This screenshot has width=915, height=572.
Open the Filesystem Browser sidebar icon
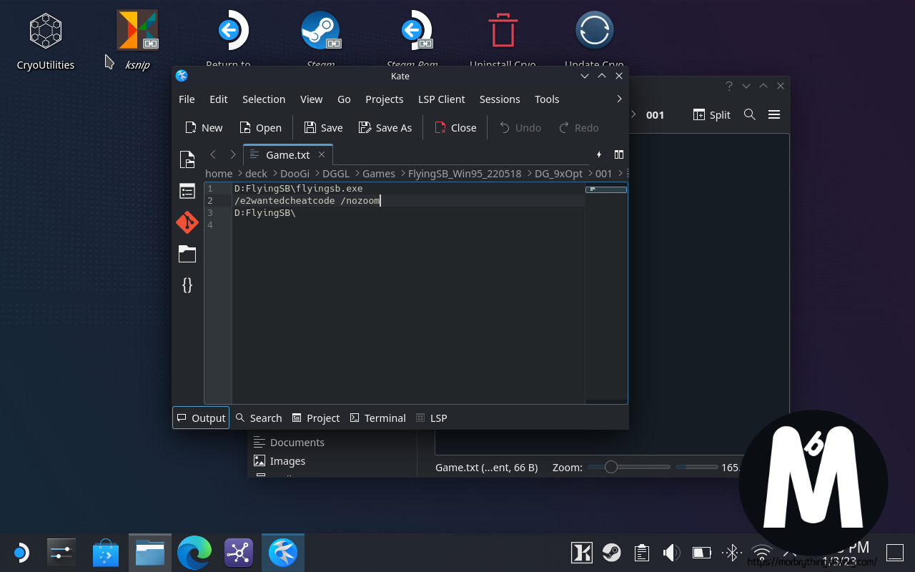tap(187, 254)
